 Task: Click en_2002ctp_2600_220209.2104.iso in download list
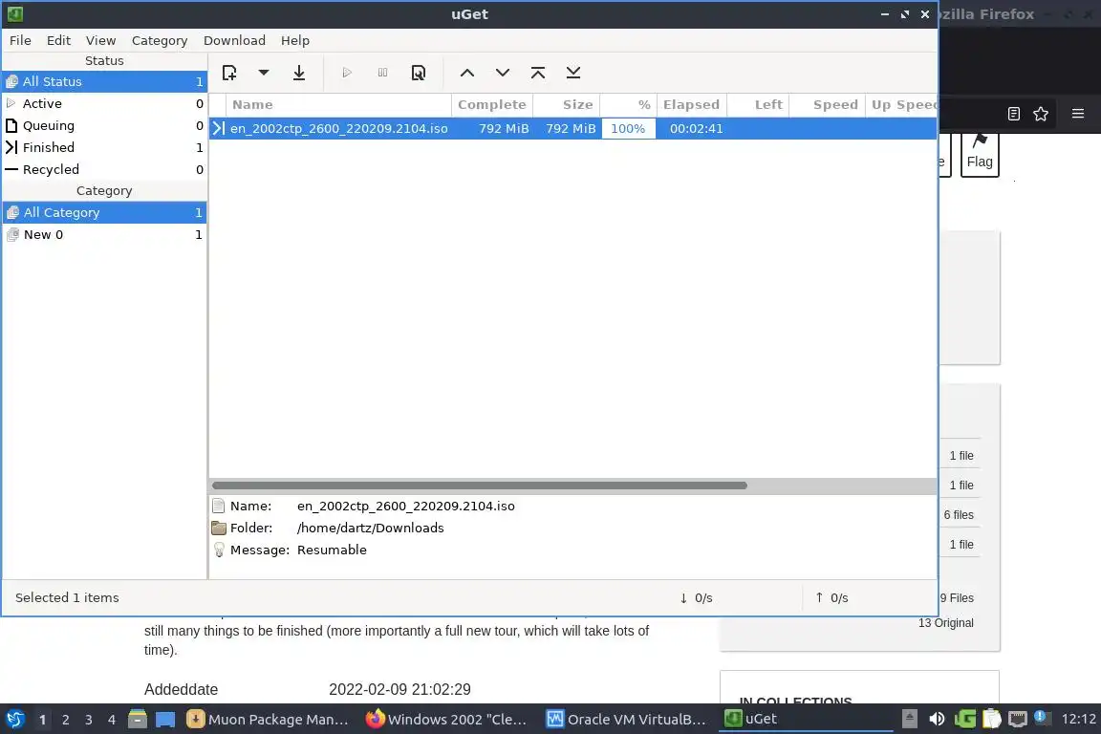pos(339,128)
